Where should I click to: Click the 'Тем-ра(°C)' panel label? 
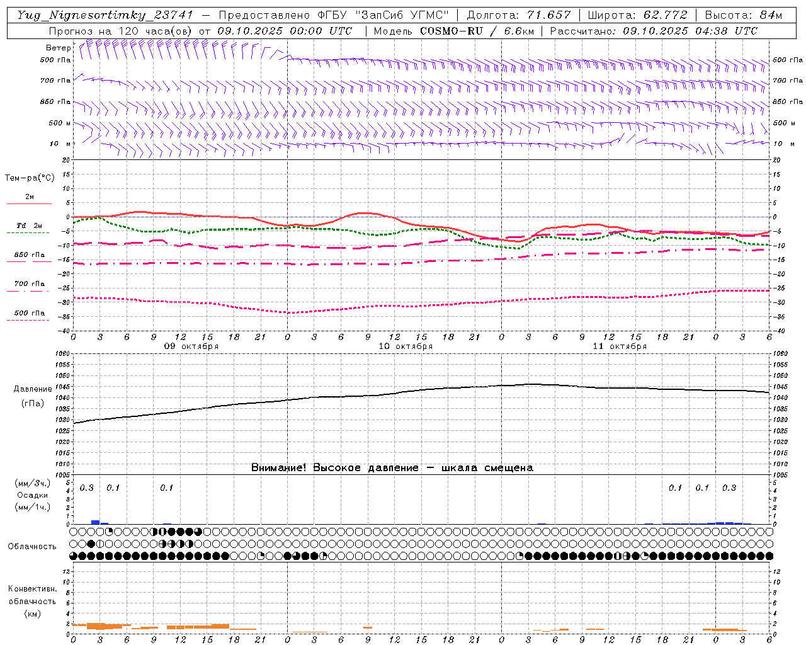point(30,178)
